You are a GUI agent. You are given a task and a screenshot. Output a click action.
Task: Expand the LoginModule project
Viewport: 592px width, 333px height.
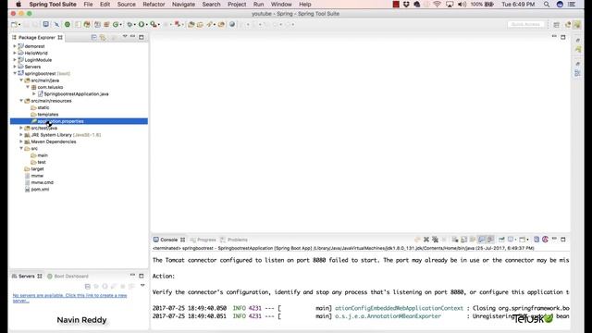coord(15,59)
